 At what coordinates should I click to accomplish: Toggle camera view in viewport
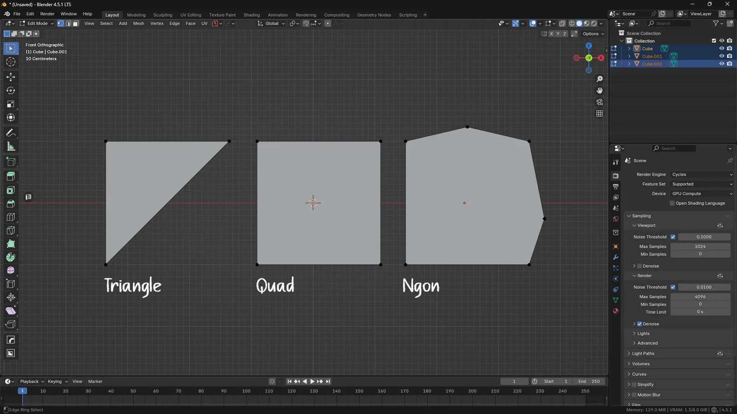(599, 102)
